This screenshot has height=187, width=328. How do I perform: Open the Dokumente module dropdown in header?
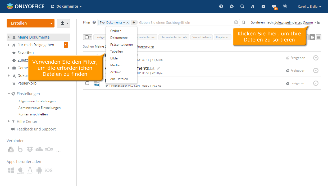click(x=66, y=6)
